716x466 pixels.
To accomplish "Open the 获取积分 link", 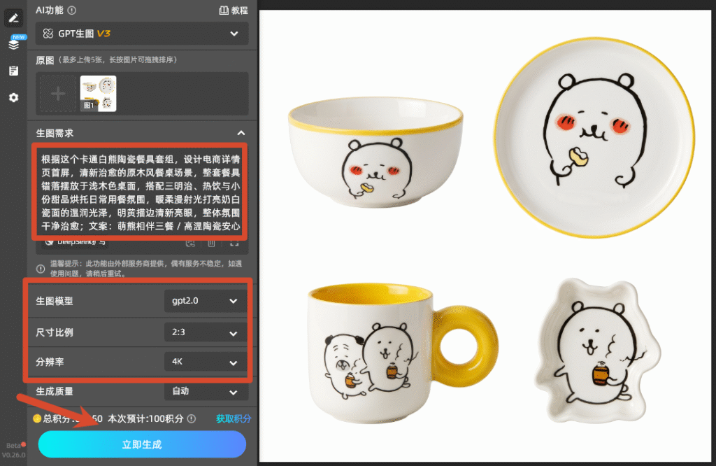I will pos(234,418).
